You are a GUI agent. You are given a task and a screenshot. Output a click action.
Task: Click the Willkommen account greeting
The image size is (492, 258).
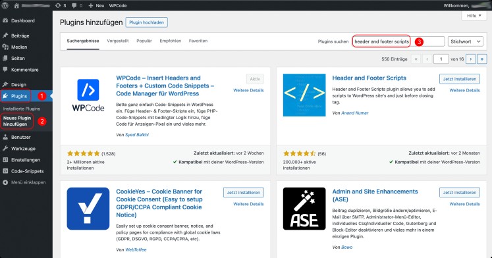click(467, 6)
